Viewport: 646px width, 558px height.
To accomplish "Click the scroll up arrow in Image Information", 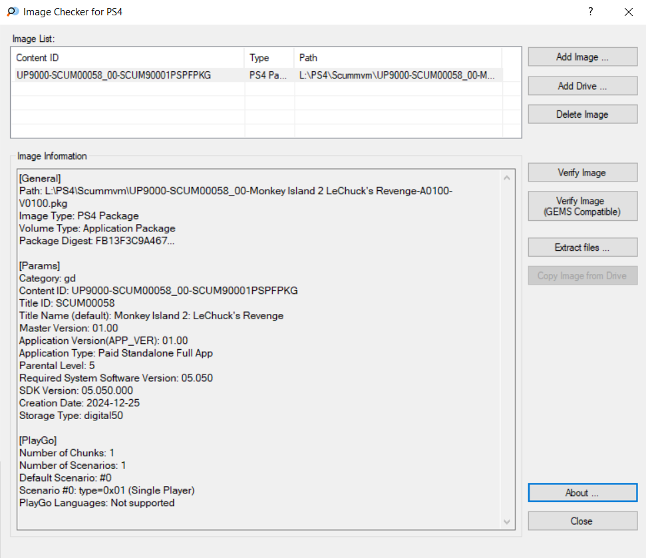I will pos(507,178).
